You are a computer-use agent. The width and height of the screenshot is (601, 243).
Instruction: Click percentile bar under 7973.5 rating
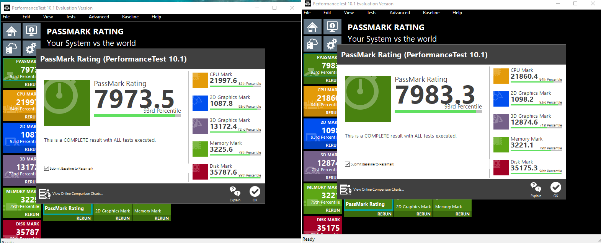click(137, 116)
